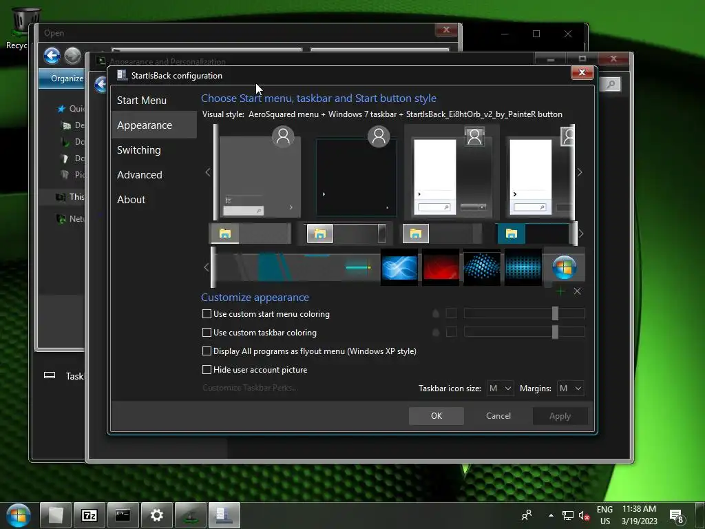Open the Advanced settings page
This screenshot has width=705, height=529.
[x=139, y=174]
